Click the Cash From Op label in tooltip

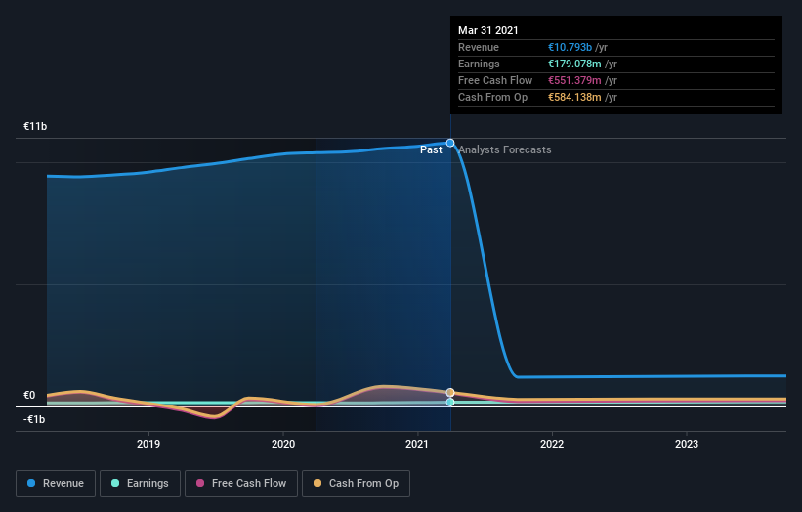pos(492,97)
